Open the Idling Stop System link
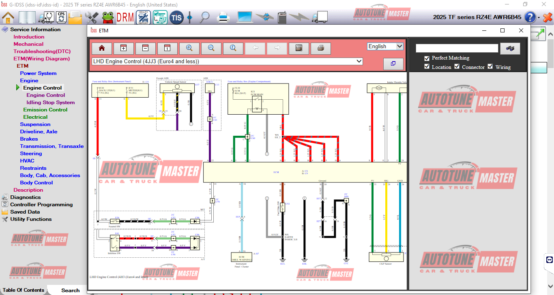The image size is (554, 295). (51, 103)
